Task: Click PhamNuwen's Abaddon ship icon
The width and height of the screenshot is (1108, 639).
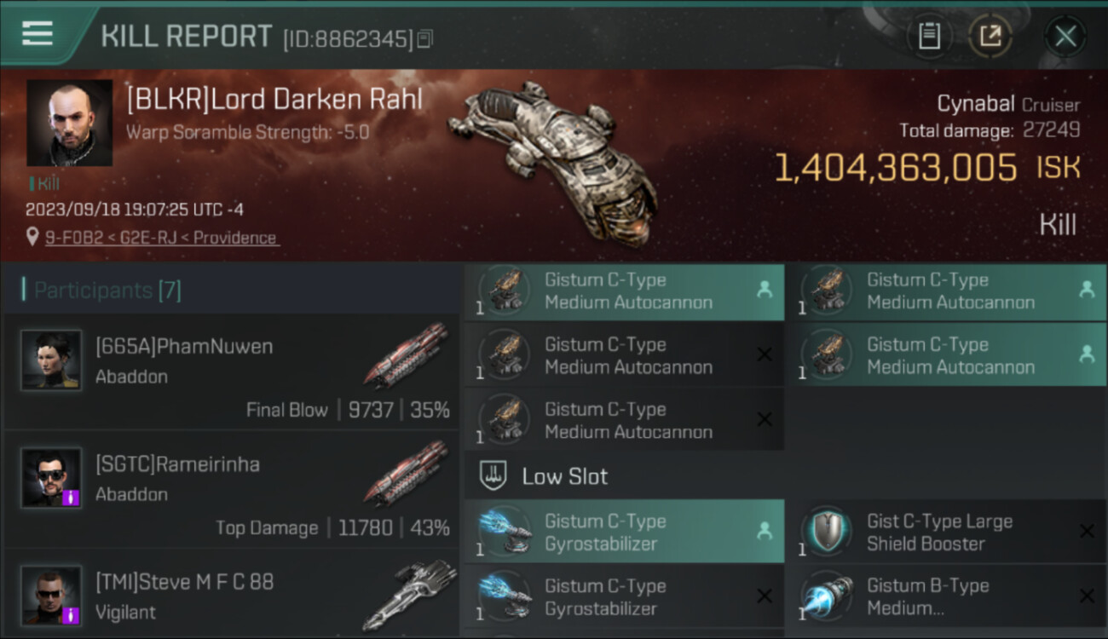Action: 406,355
